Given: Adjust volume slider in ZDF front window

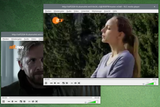Looking at the screenshot, I should pyautogui.click(x=150, y=84).
